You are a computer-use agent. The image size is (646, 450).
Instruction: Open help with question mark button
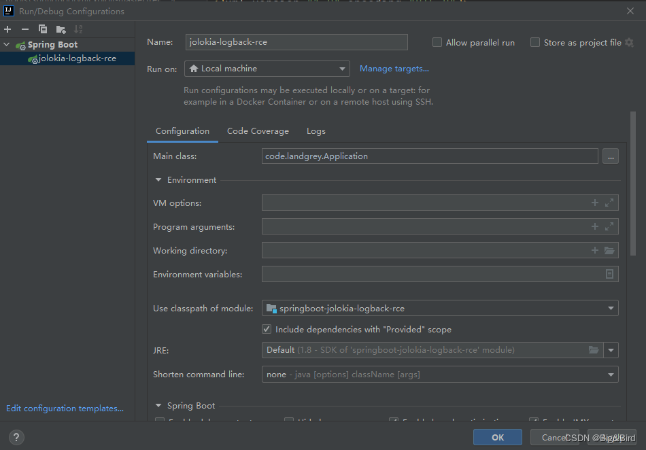pos(16,437)
